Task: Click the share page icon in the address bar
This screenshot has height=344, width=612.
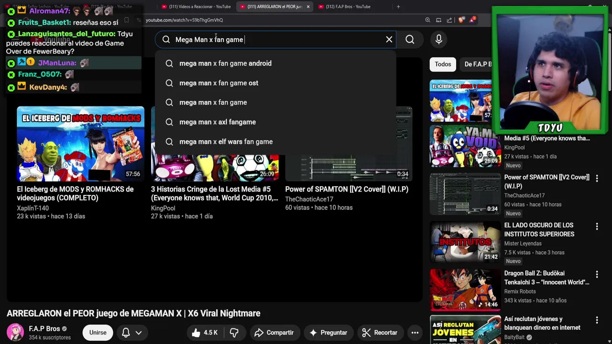Action: point(449,20)
